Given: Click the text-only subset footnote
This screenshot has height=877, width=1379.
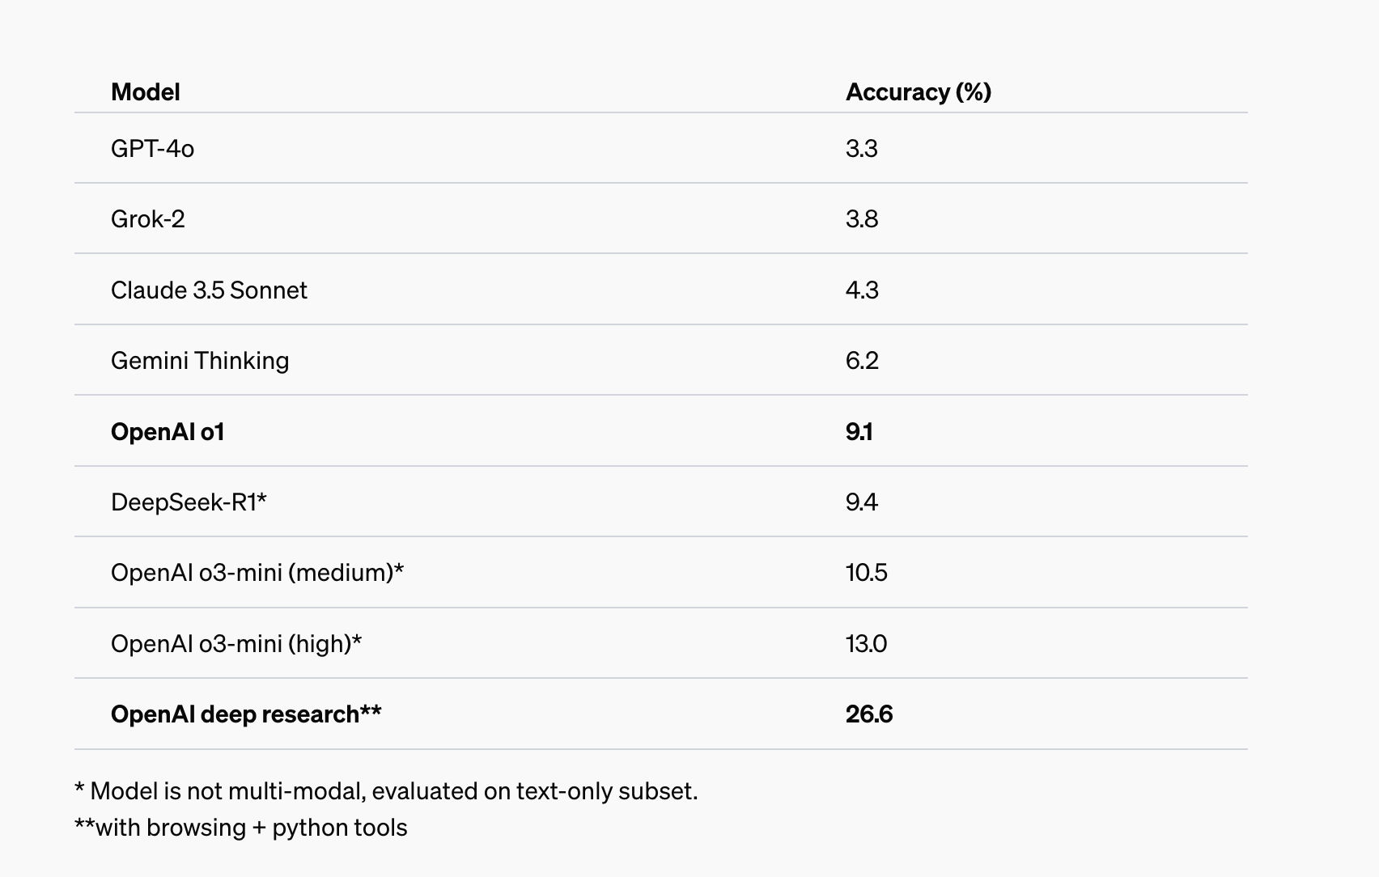Looking at the screenshot, I should (386, 791).
